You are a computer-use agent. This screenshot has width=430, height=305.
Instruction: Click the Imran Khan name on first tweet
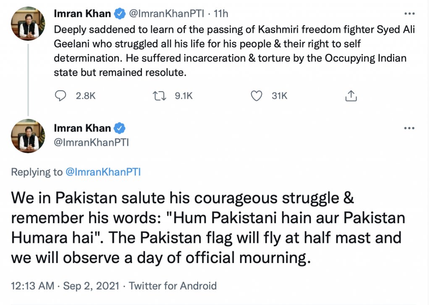coord(82,14)
